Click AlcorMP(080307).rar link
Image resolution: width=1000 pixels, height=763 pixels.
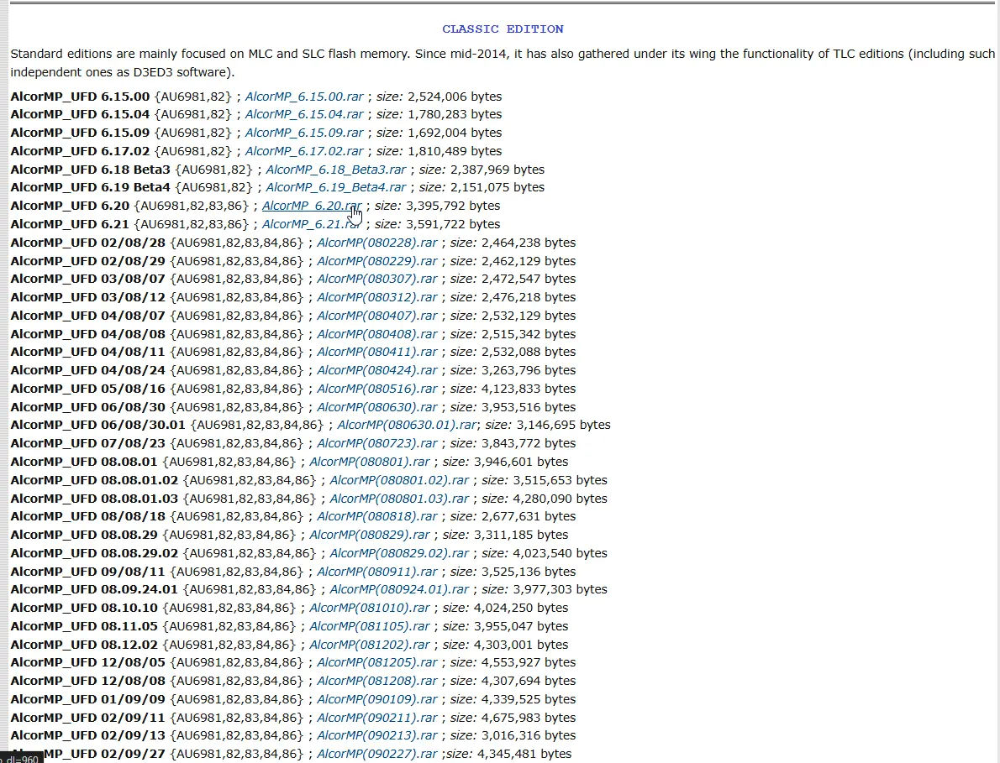377,280
